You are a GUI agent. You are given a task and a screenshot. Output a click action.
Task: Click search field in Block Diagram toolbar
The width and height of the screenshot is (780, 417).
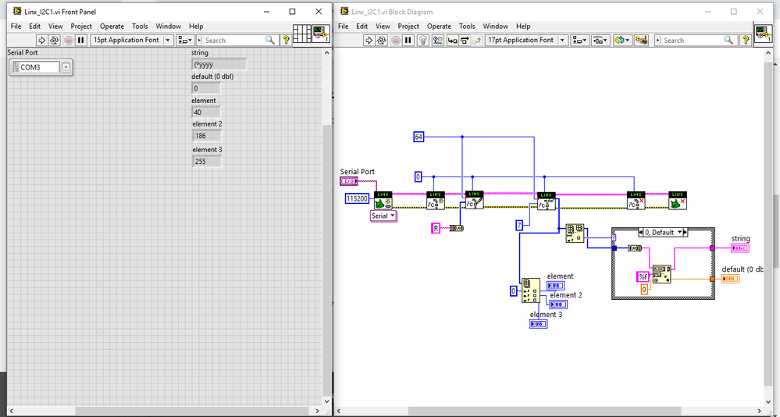click(x=696, y=41)
